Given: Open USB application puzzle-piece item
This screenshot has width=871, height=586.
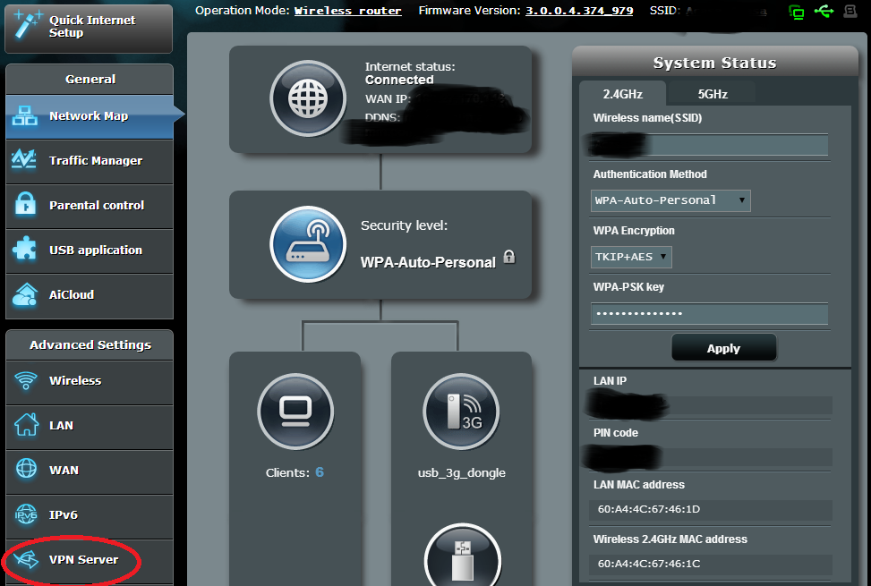Looking at the screenshot, I should (90, 251).
